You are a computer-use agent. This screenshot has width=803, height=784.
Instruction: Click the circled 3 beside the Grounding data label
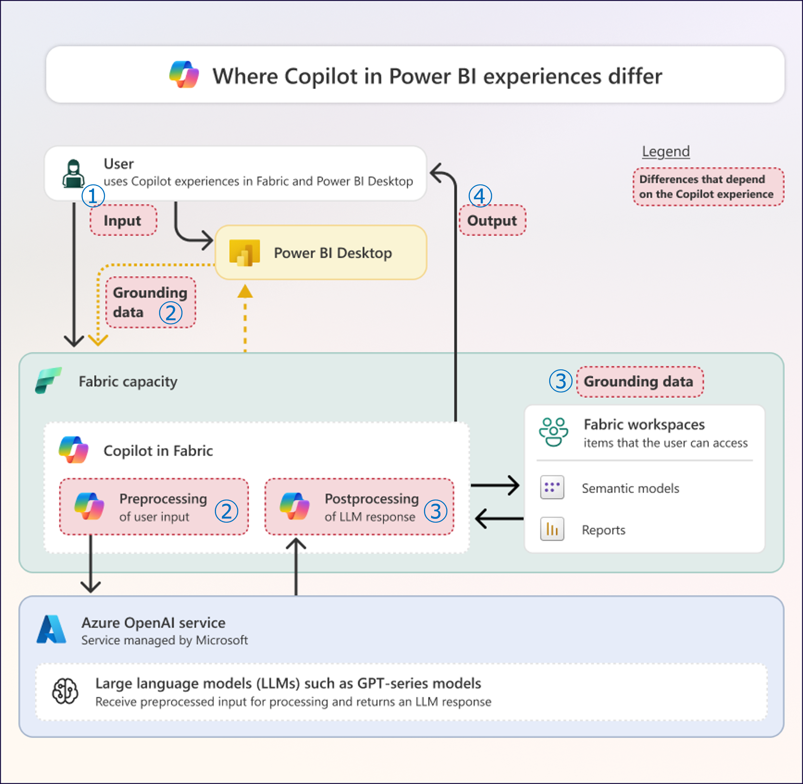coord(560,381)
